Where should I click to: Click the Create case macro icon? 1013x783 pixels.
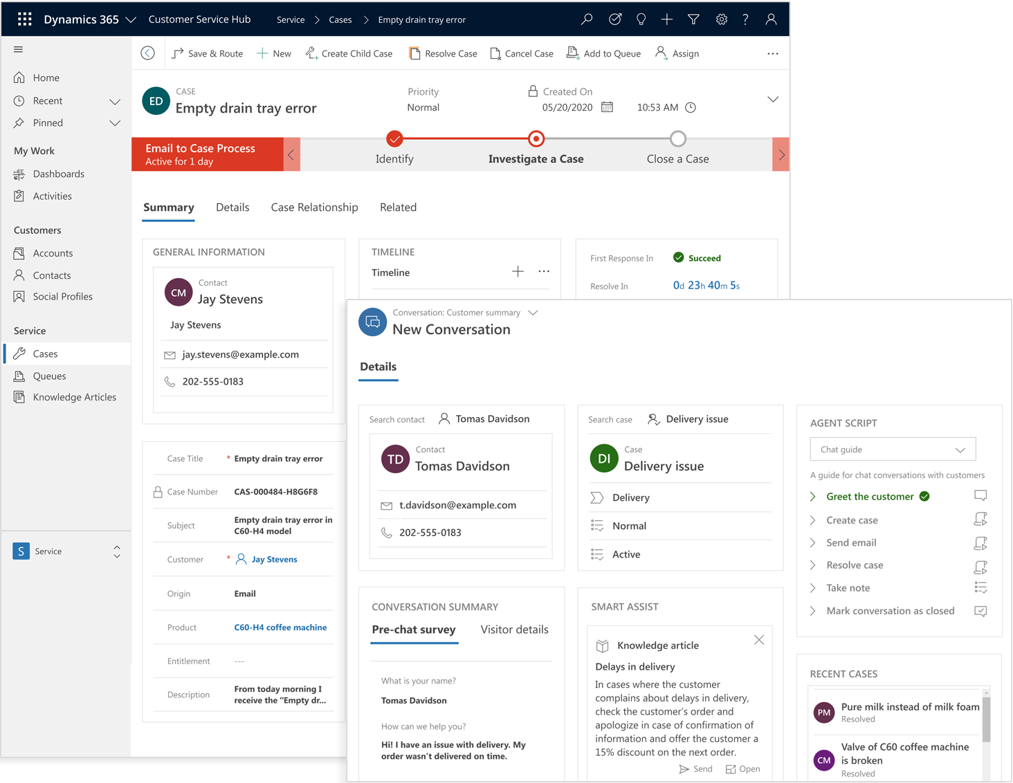coord(980,519)
